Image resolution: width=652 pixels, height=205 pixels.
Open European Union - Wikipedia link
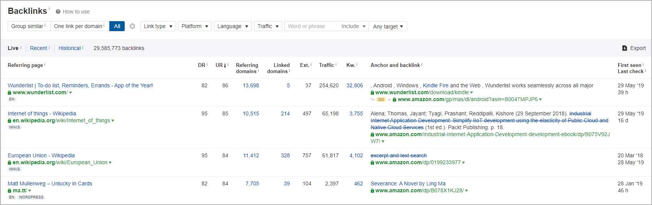(x=41, y=155)
